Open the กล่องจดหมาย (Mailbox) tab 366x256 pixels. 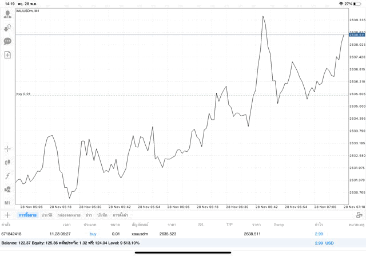click(69, 215)
